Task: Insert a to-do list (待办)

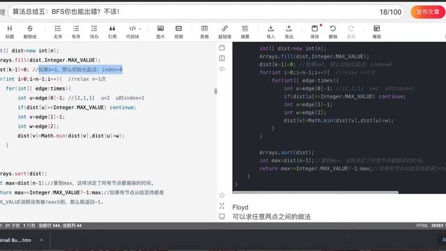Action: [94, 31]
